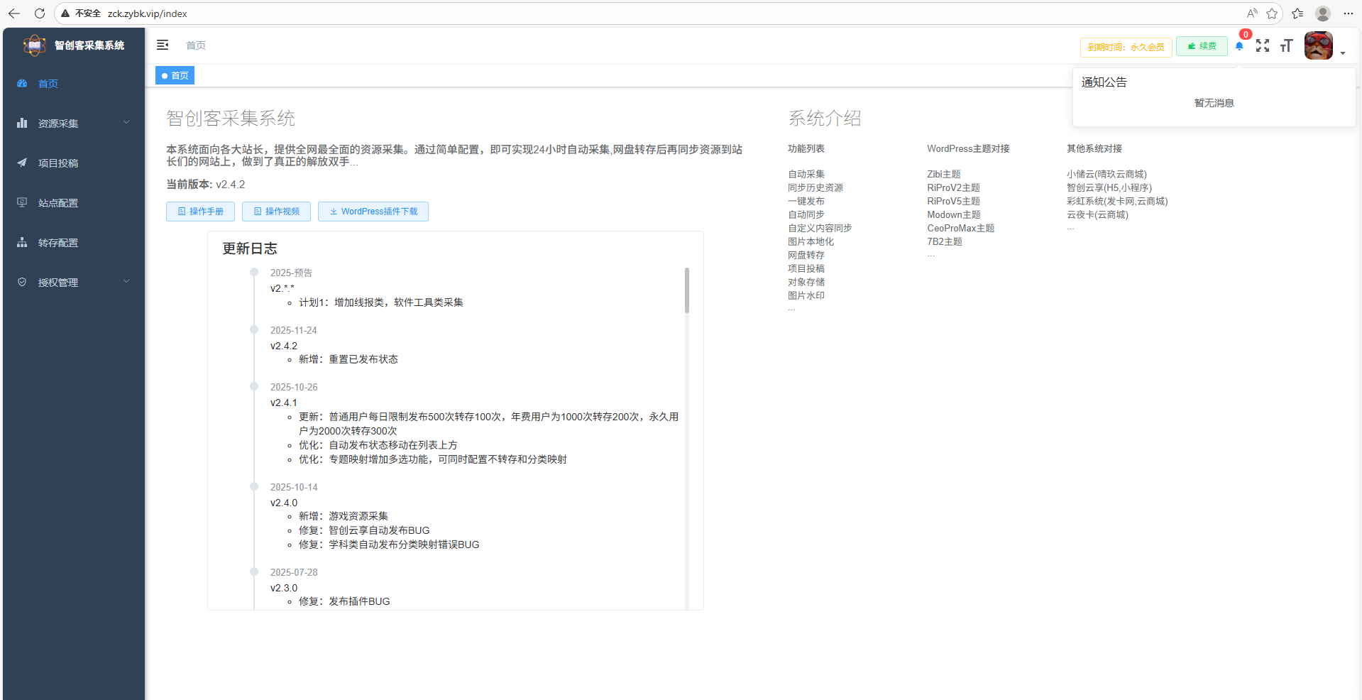This screenshot has width=1362, height=700.
Task: Expand the 资源采集 submenu chevron
Action: coord(126,123)
